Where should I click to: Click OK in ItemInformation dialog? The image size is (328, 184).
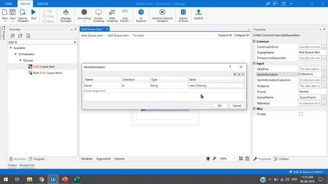(219, 106)
